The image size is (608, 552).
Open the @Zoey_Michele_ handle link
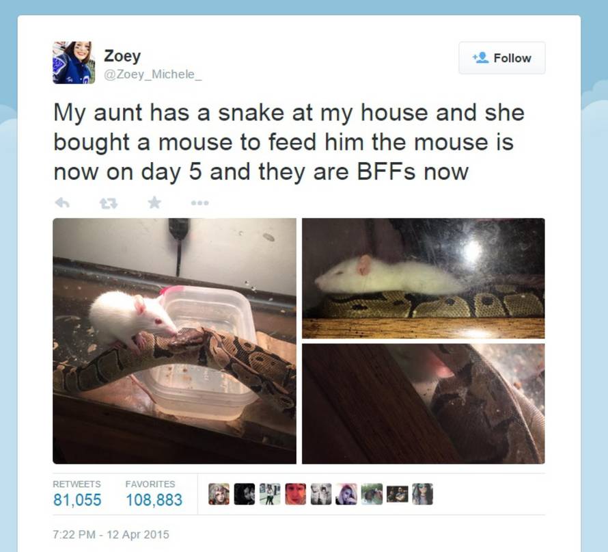click(153, 74)
